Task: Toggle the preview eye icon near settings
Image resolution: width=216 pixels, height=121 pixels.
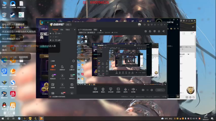Action: [147, 90]
